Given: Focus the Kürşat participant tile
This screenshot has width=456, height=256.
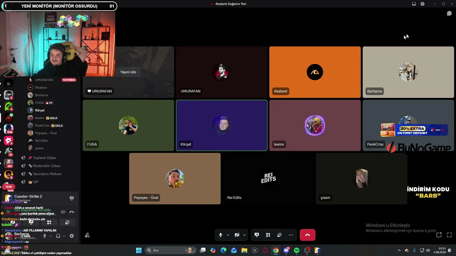Looking at the screenshot, I should pos(222,126).
